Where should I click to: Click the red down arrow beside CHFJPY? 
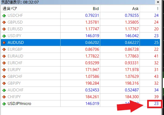point(4,97)
